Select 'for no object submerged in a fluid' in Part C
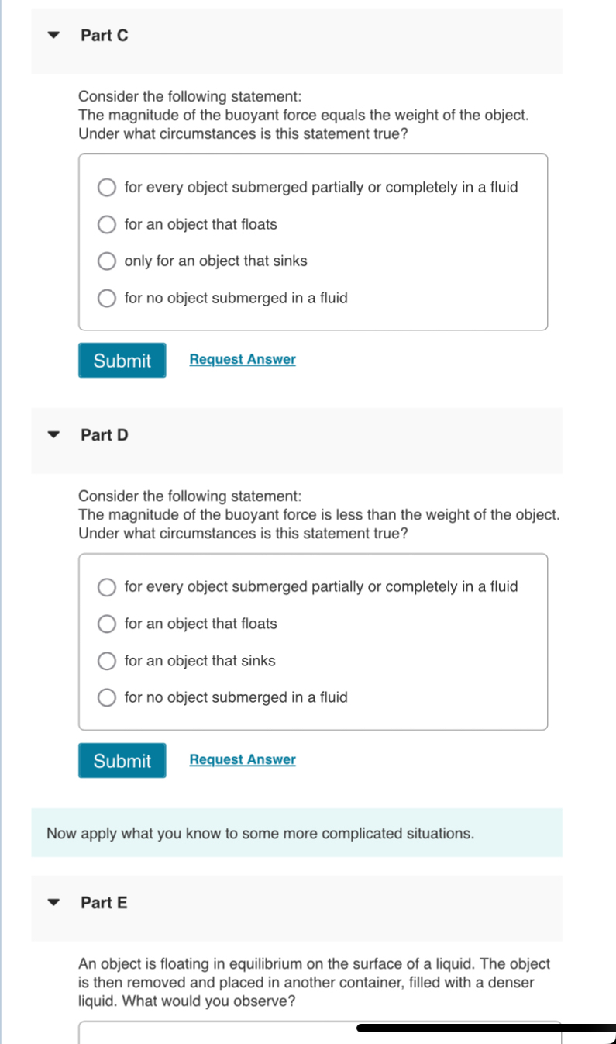 pos(106,298)
